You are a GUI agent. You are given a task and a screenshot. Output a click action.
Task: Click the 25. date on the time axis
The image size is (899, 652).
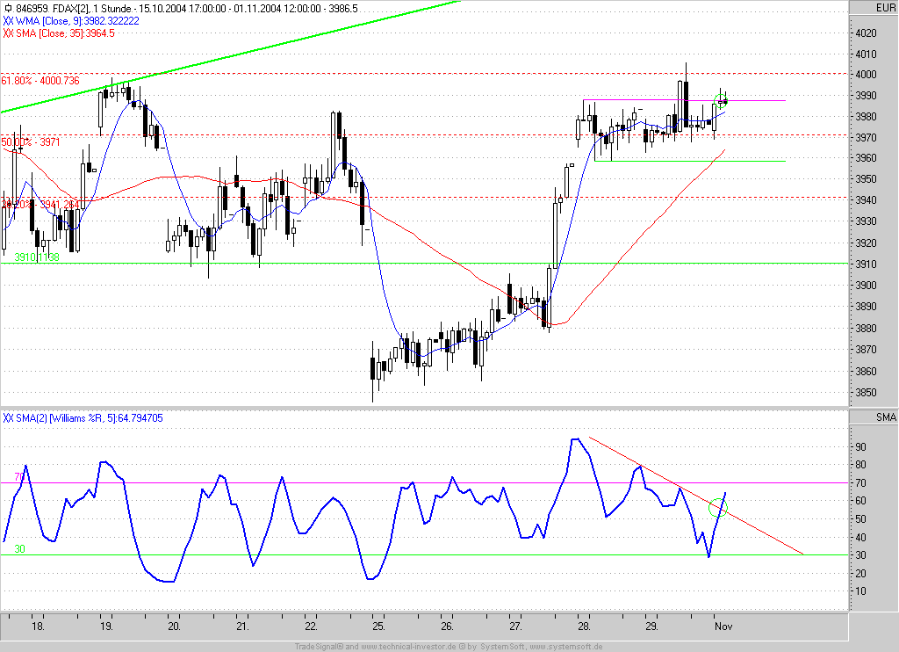click(378, 627)
